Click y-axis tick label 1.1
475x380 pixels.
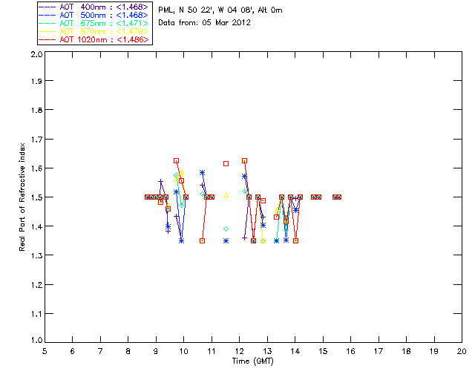tap(36, 314)
